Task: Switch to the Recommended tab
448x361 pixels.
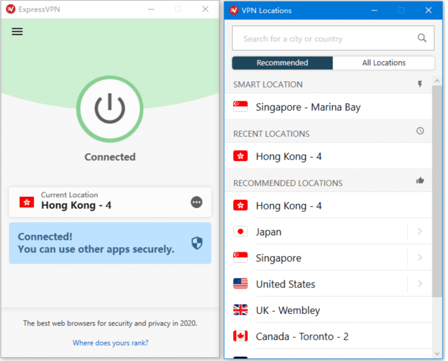Action: [x=282, y=63]
